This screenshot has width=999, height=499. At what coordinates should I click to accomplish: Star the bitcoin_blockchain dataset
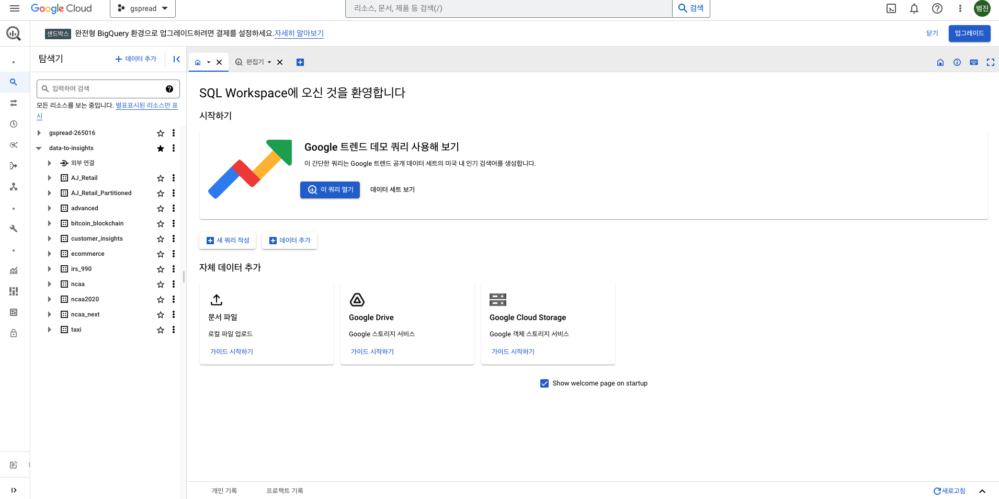coord(161,224)
